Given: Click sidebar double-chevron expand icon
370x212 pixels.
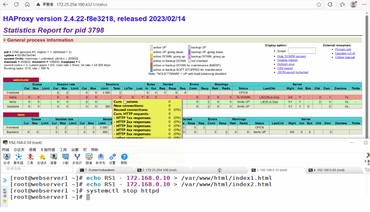Looking at the screenshot, I should (5, 181).
